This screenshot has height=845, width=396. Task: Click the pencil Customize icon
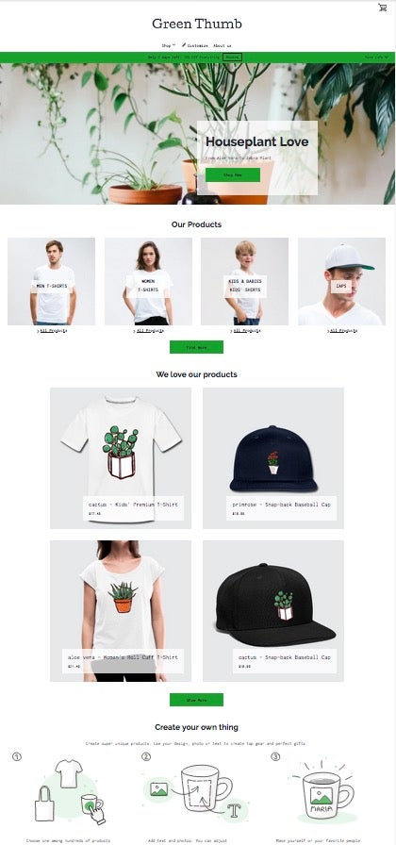[x=184, y=45]
